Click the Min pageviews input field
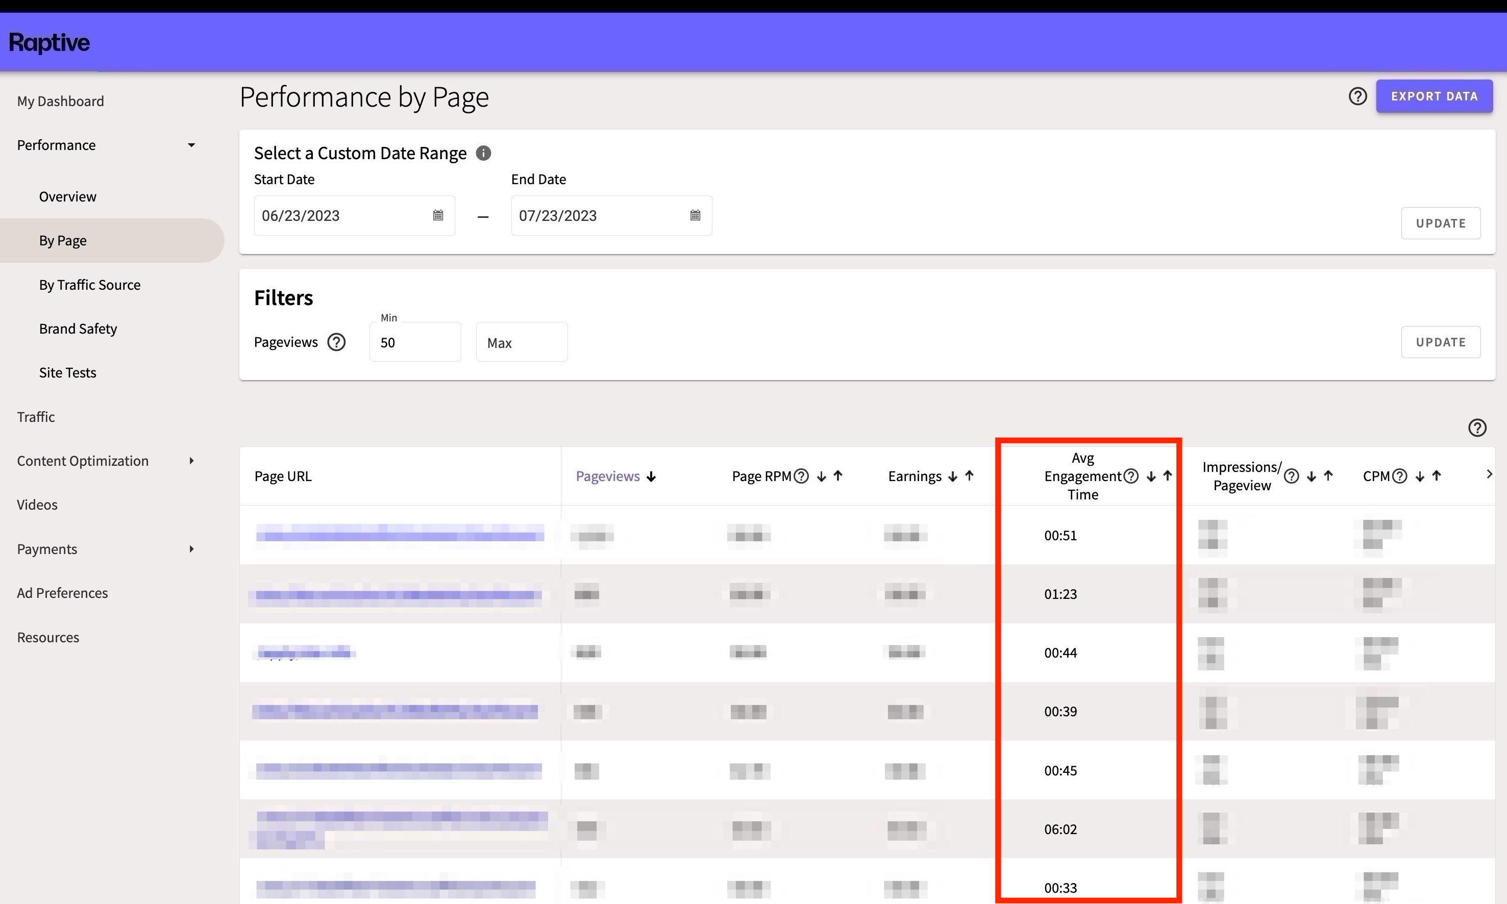This screenshot has height=904, width=1507. 415,342
